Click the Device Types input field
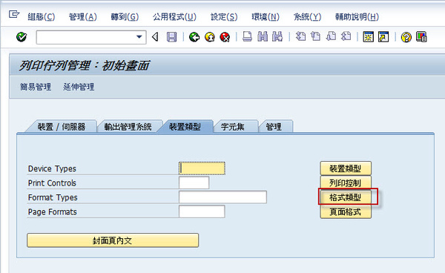Viewport: 445px width, 273px height. (202, 168)
